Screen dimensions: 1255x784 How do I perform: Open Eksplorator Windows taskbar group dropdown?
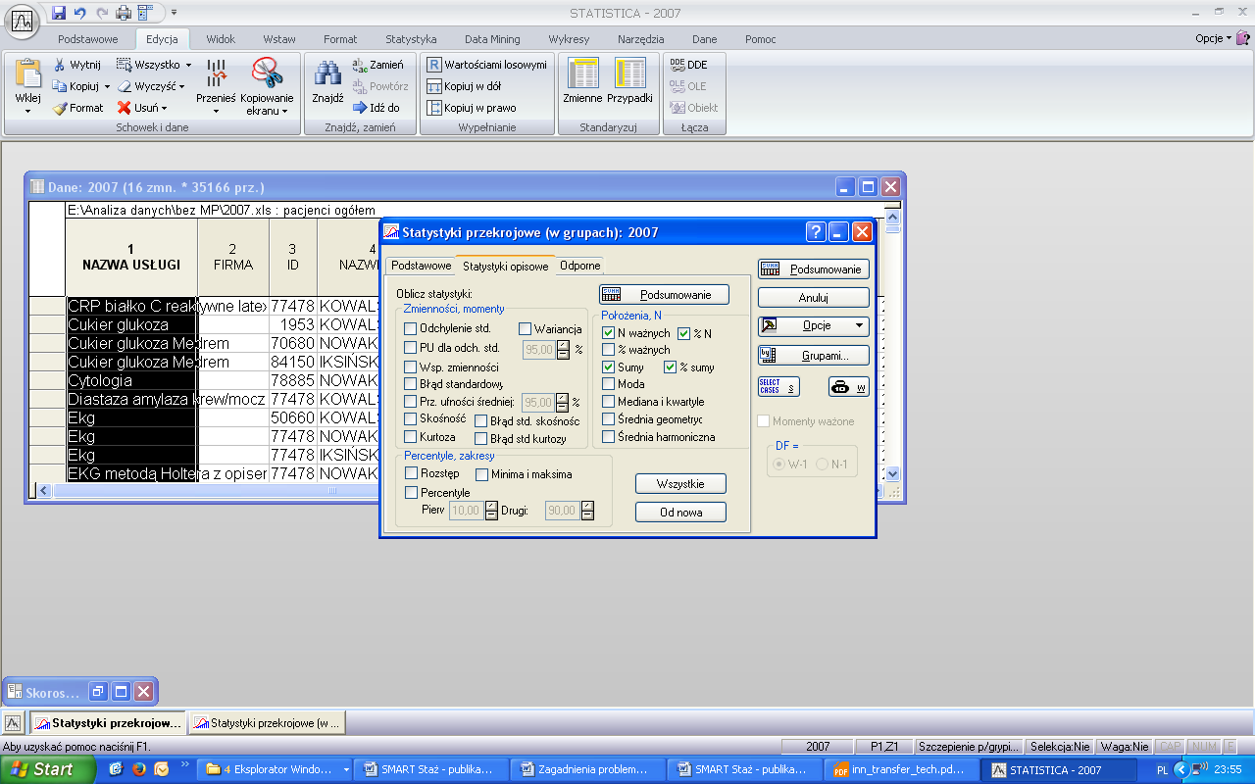[344, 769]
